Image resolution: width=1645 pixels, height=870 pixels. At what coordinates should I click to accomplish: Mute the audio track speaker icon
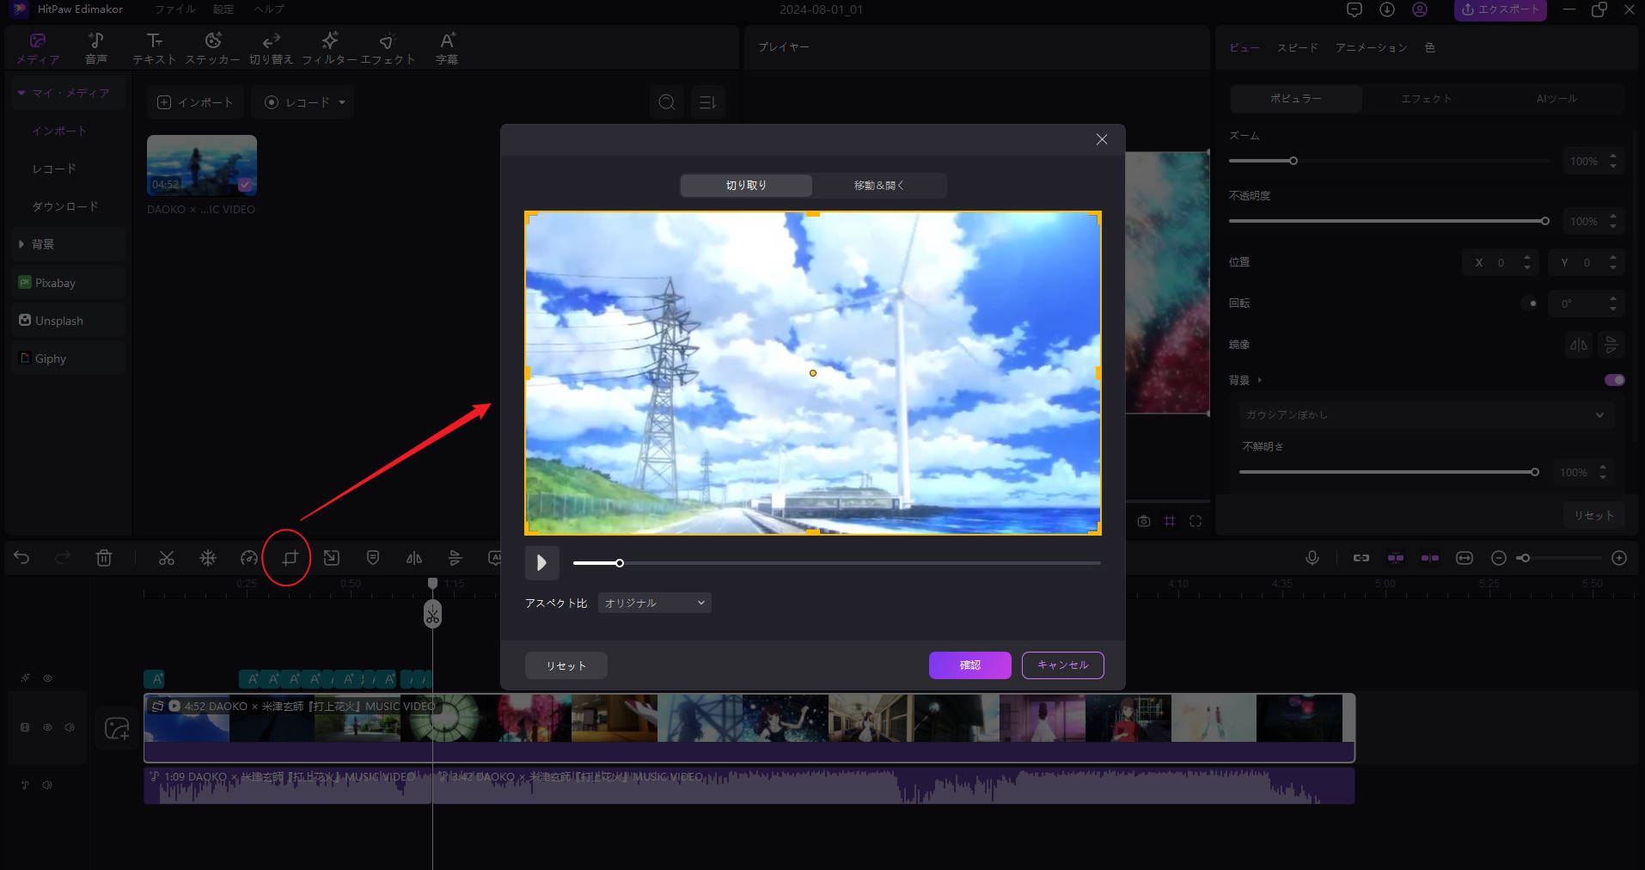pos(47,785)
